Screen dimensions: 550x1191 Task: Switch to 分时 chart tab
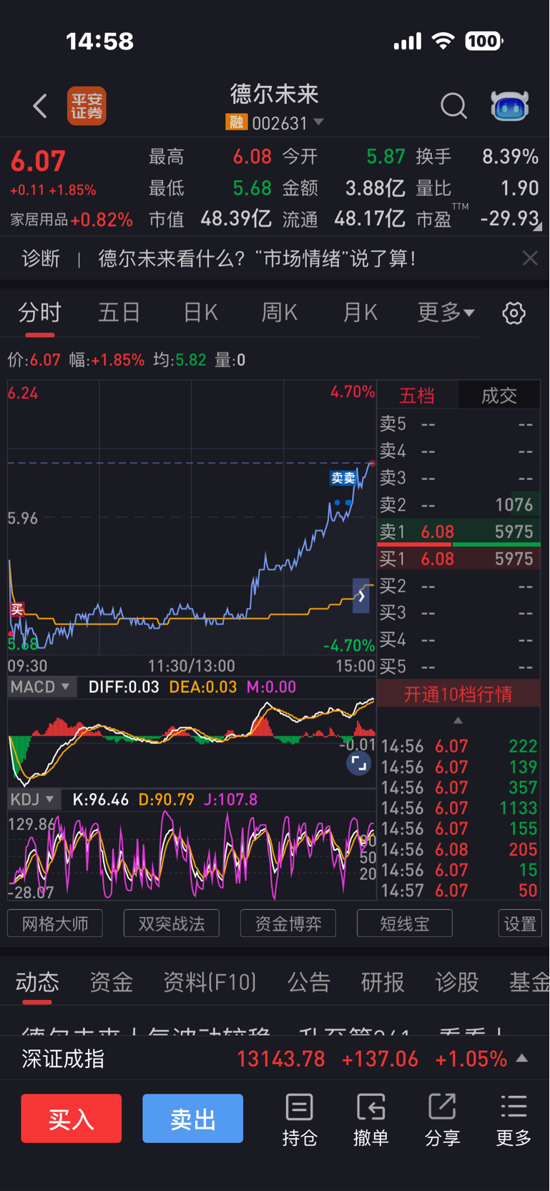coord(40,313)
